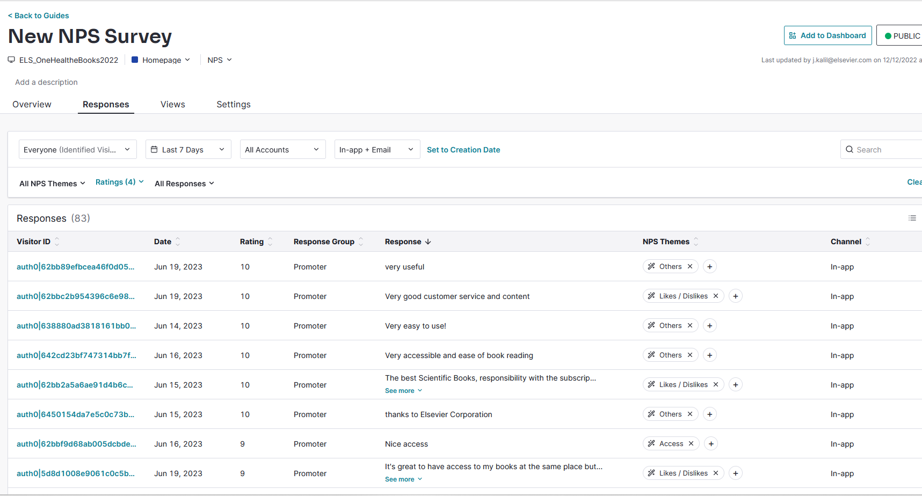The width and height of the screenshot is (922, 496).
Task: Add a theme to the Very easy to use response
Action: (710, 326)
